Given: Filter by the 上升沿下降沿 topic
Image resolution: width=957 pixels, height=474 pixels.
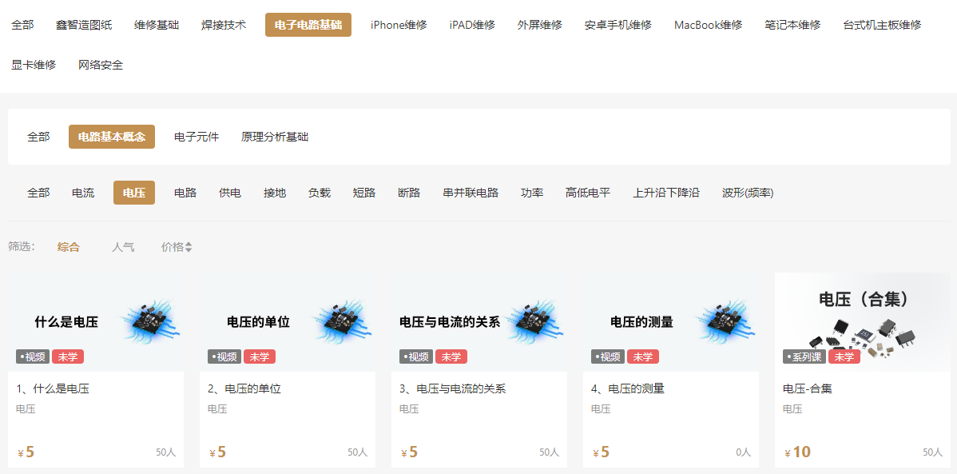Looking at the screenshot, I should click(666, 193).
